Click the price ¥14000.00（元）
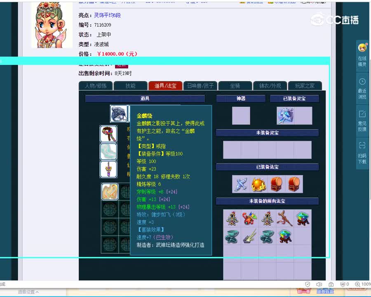Viewport: 371px width, 297px height. tap(117, 54)
